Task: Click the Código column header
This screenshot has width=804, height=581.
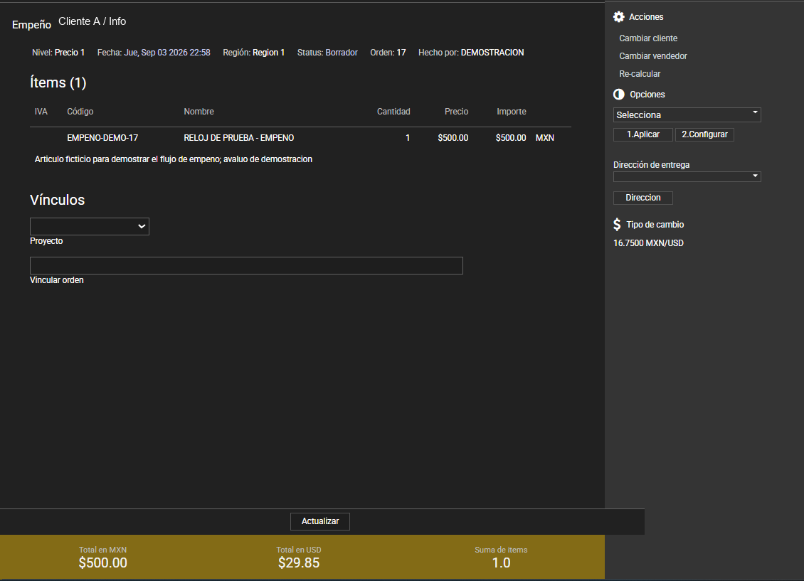Action: [80, 112]
